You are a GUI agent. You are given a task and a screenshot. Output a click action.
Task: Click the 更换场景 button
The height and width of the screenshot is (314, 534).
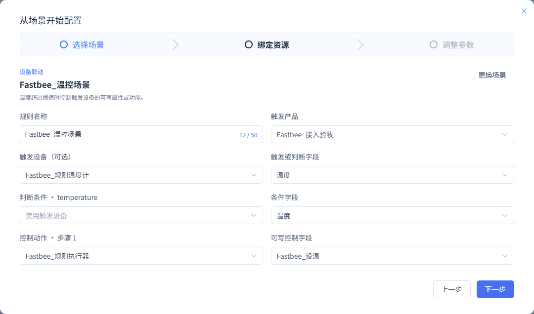(492, 75)
